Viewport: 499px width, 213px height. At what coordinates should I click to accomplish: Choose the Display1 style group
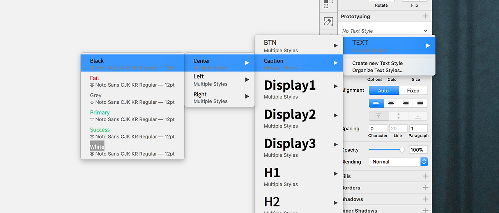[299, 89]
